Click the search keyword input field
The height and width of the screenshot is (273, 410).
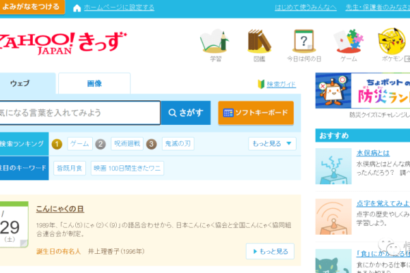(79, 113)
